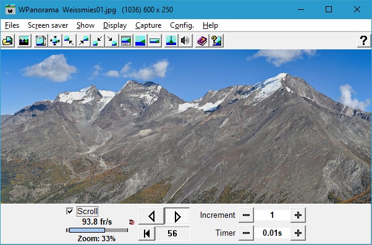This screenshot has height=245, width=372.
Task: Open the Config. menu
Action: click(x=182, y=25)
